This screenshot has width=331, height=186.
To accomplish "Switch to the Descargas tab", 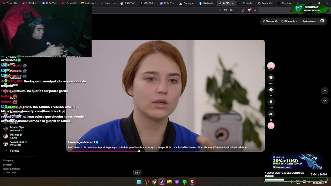I will tap(186, 3).
